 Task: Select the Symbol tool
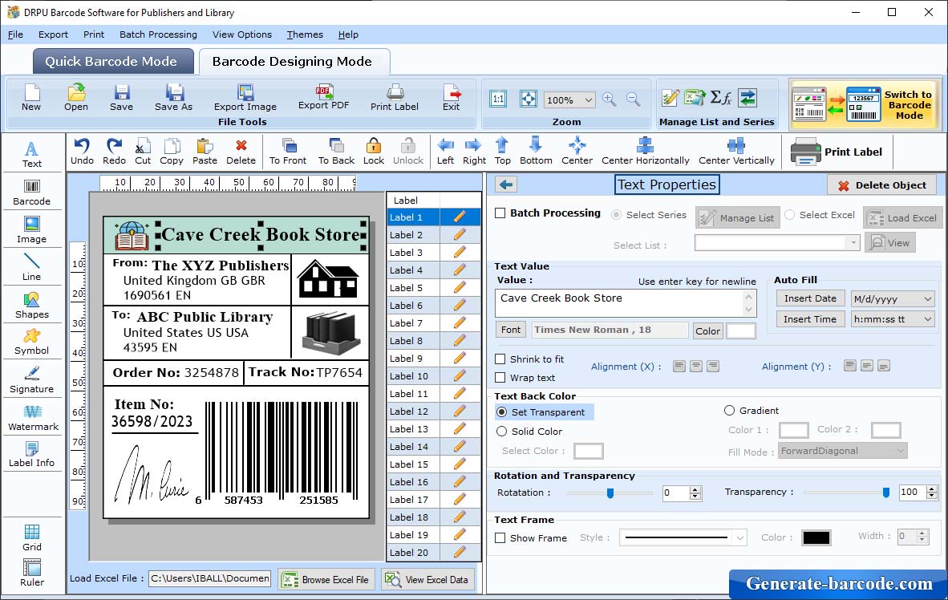(31, 342)
